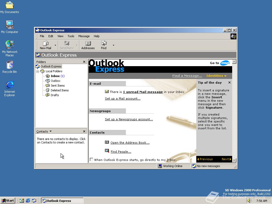Click Set up a Newsgroups account link
Image resolution: width=272 pixels, height=204 pixels.
(129, 119)
